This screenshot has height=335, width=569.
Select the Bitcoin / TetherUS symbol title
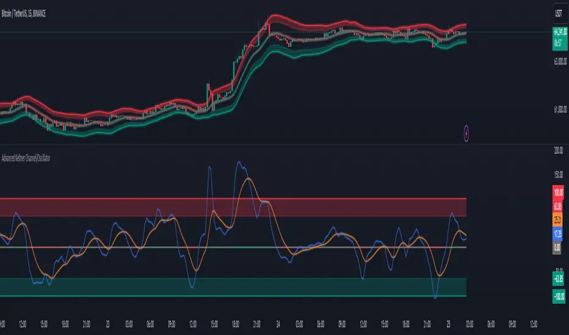click(x=24, y=14)
